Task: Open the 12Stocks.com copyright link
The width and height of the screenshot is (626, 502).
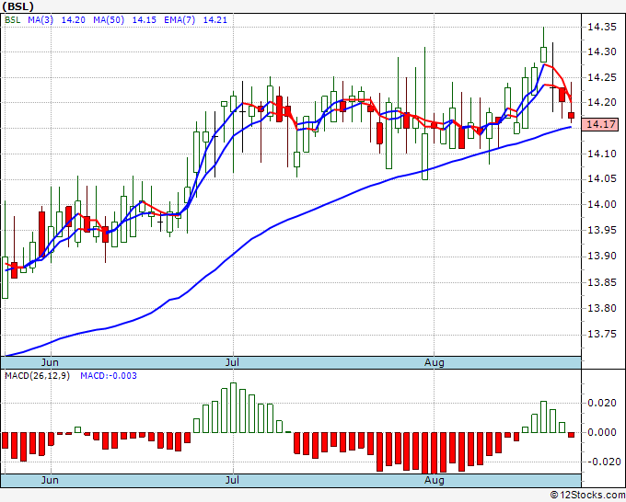Action: pyautogui.click(x=587, y=495)
